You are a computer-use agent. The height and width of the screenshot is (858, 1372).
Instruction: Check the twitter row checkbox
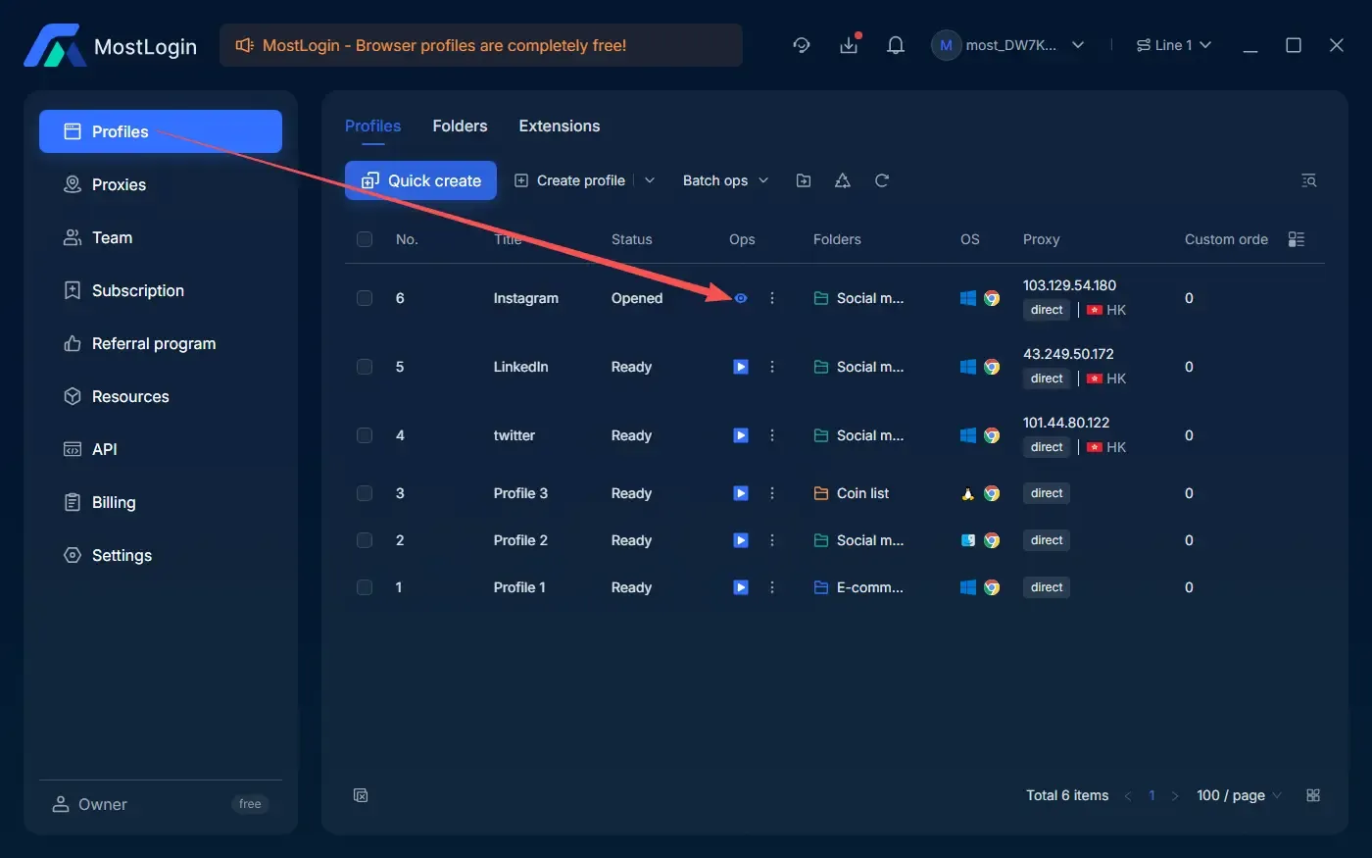pyautogui.click(x=365, y=435)
